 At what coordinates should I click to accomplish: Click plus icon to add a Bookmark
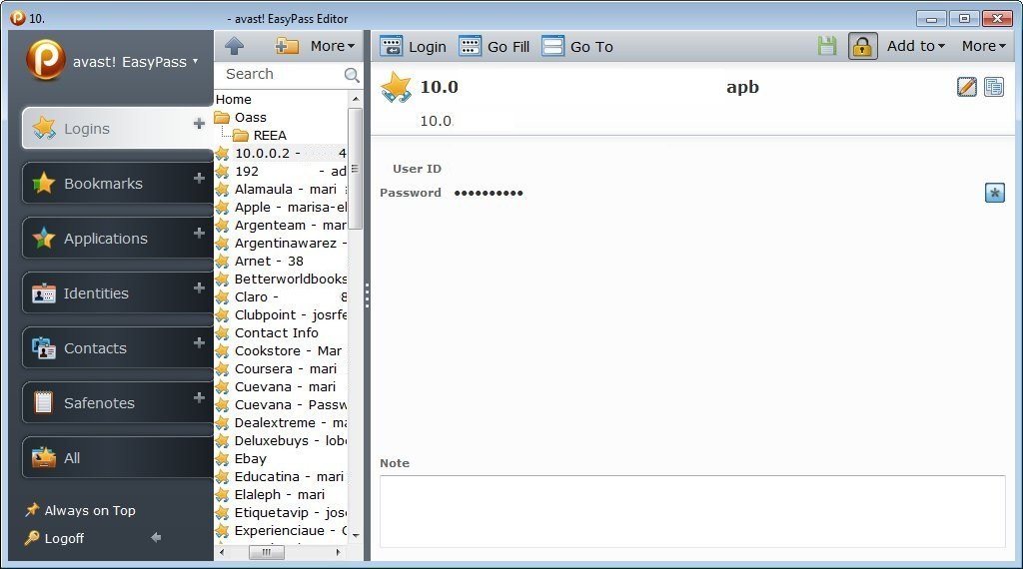click(x=199, y=178)
